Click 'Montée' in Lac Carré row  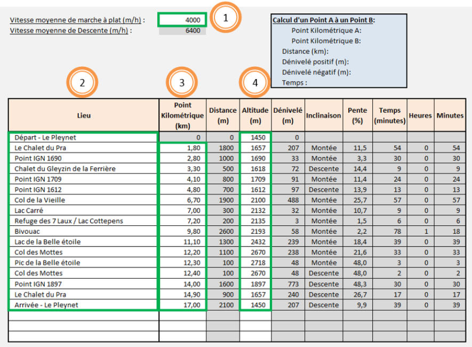pyautogui.click(x=324, y=210)
